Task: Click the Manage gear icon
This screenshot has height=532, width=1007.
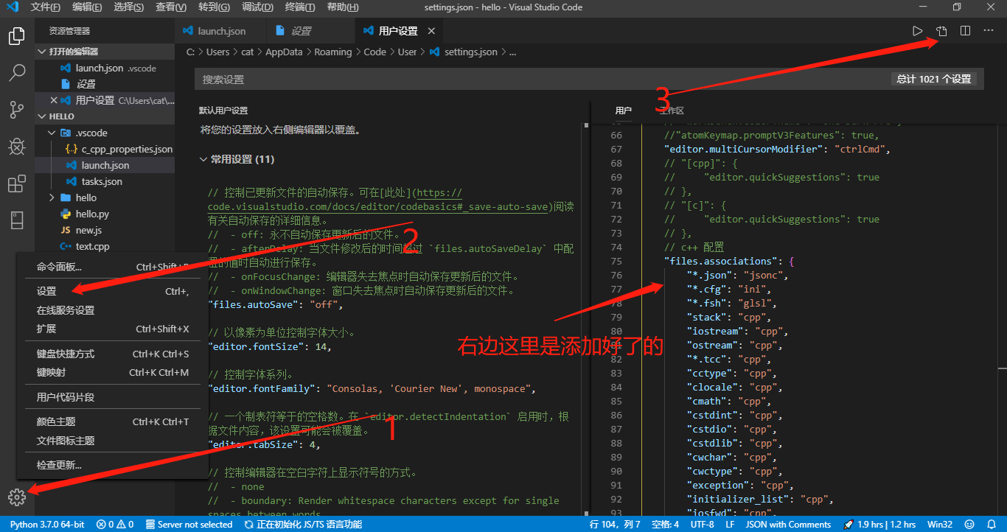Action: click(x=17, y=497)
